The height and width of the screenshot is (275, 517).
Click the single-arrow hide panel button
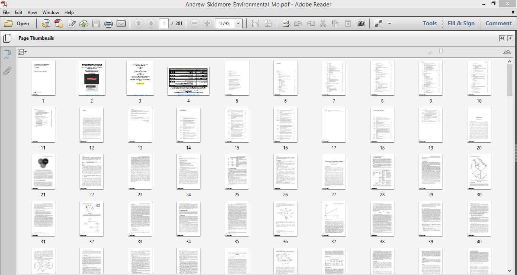(510, 38)
